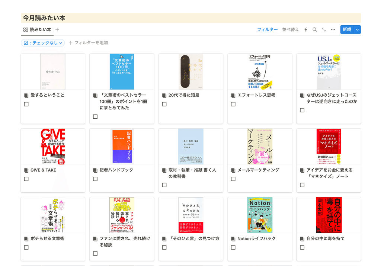Check the box for 20代で得た知見
The image size is (381, 266).
pos(164,104)
